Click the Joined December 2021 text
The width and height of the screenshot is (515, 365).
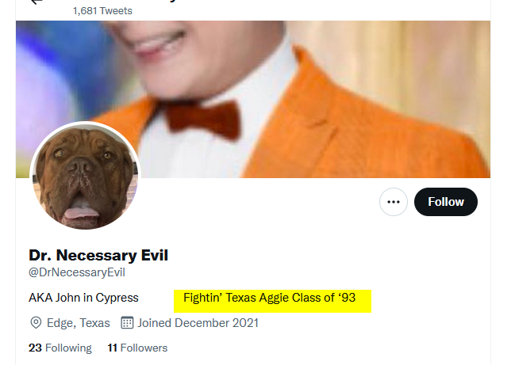click(198, 323)
